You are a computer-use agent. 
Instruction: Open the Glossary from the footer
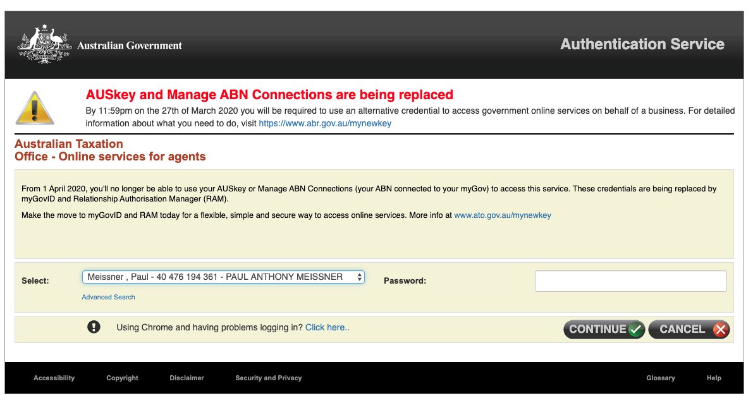[660, 378]
